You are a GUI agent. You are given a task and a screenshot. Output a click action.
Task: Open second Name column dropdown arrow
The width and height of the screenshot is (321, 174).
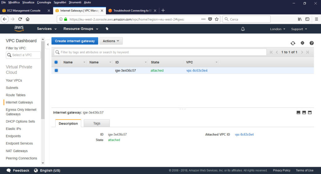[x=110, y=62]
